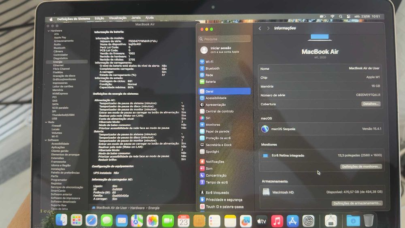The image size is (405, 228).
Task: Select Geral in settings sidebar
Action: (224, 91)
